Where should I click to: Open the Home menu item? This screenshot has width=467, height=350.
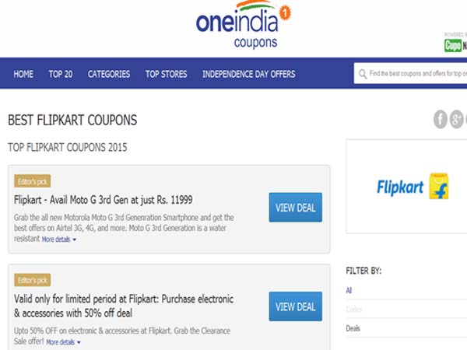coord(23,75)
